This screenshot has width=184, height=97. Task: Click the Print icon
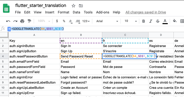pos(22,21)
